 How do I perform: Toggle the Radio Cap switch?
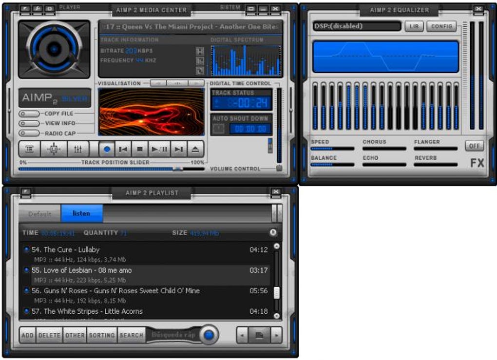coord(29,133)
